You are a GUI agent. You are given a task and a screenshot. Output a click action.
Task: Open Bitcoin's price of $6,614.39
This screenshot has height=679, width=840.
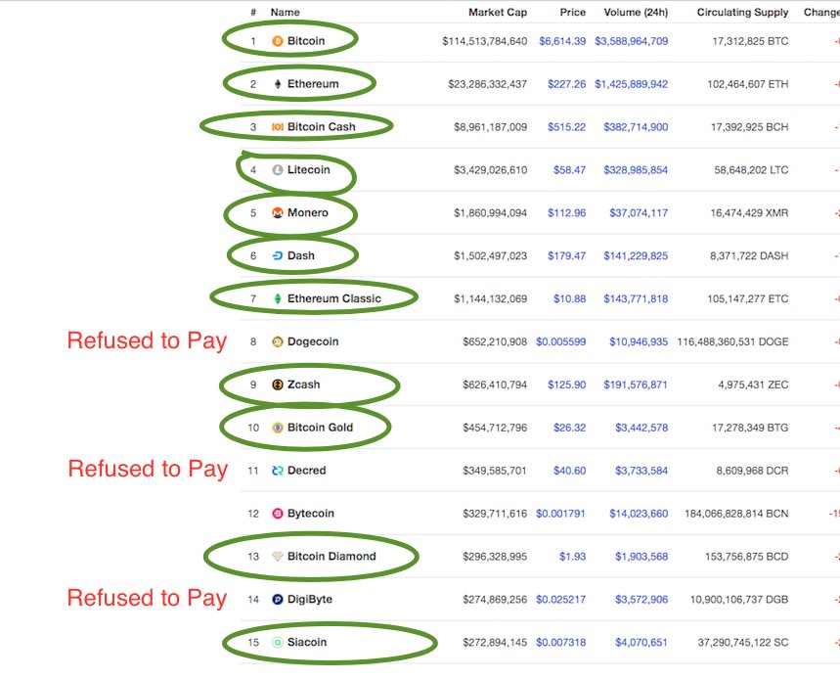[572, 41]
